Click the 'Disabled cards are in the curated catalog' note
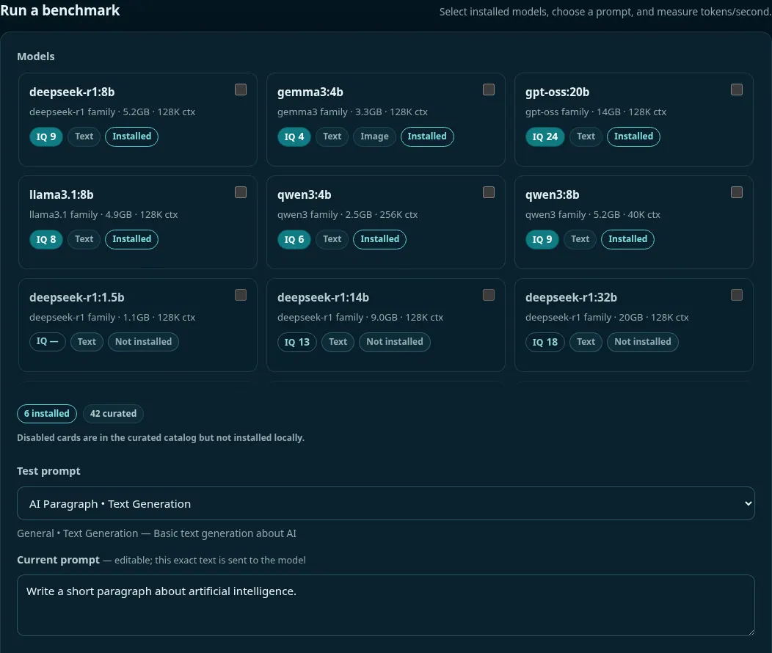The image size is (772, 653). [x=161, y=437]
